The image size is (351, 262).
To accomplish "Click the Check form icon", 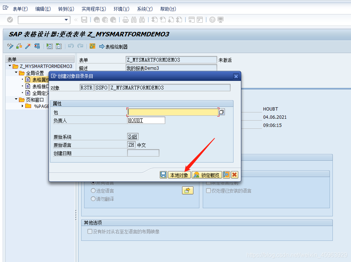I will pyautogui.click(x=19, y=46).
